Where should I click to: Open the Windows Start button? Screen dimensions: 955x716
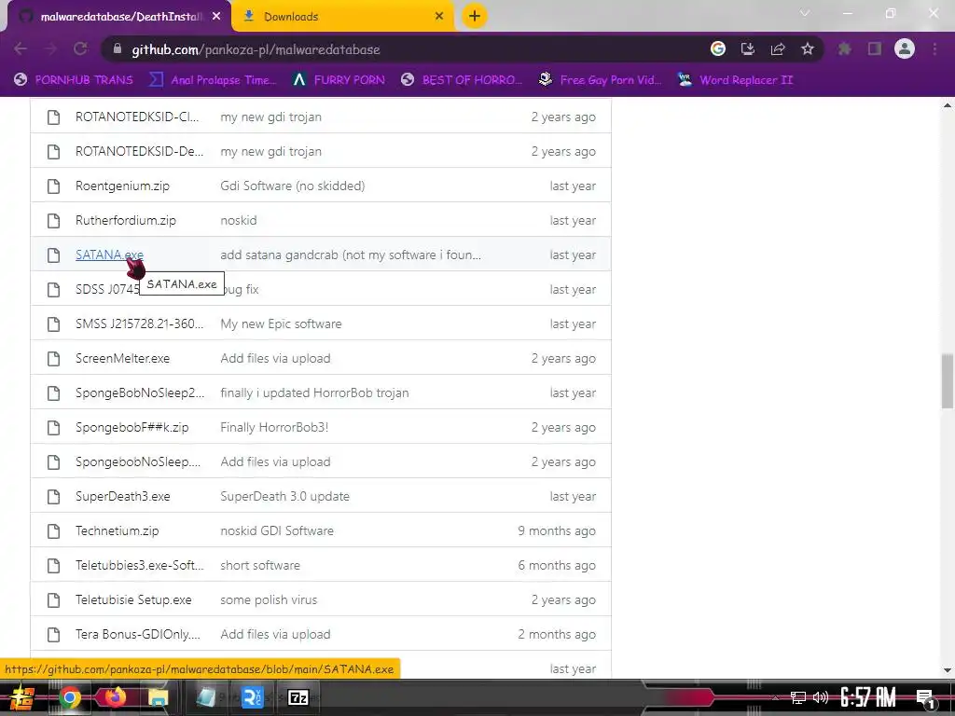(x=21, y=697)
